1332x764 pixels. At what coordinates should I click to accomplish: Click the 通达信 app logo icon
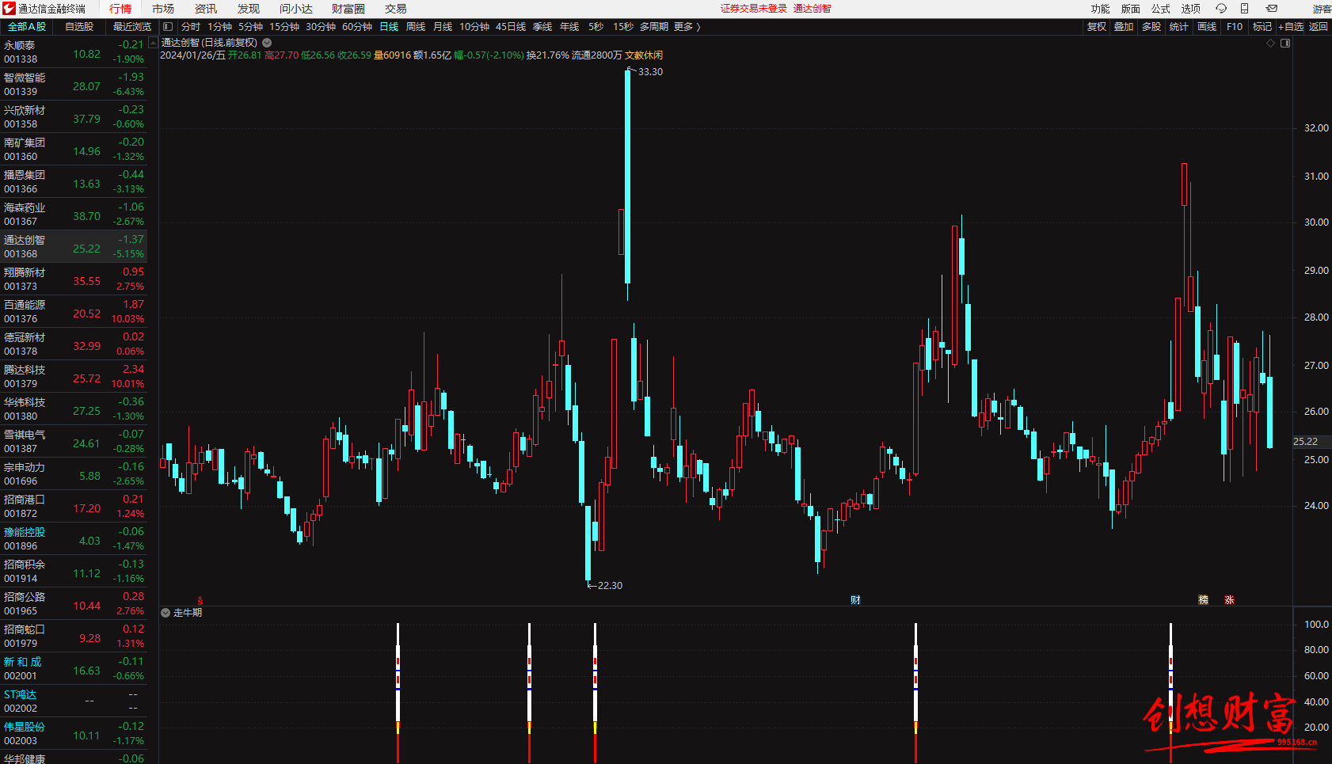click(9, 9)
